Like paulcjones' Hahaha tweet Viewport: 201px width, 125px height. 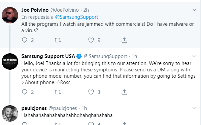[x=91, y=124]
